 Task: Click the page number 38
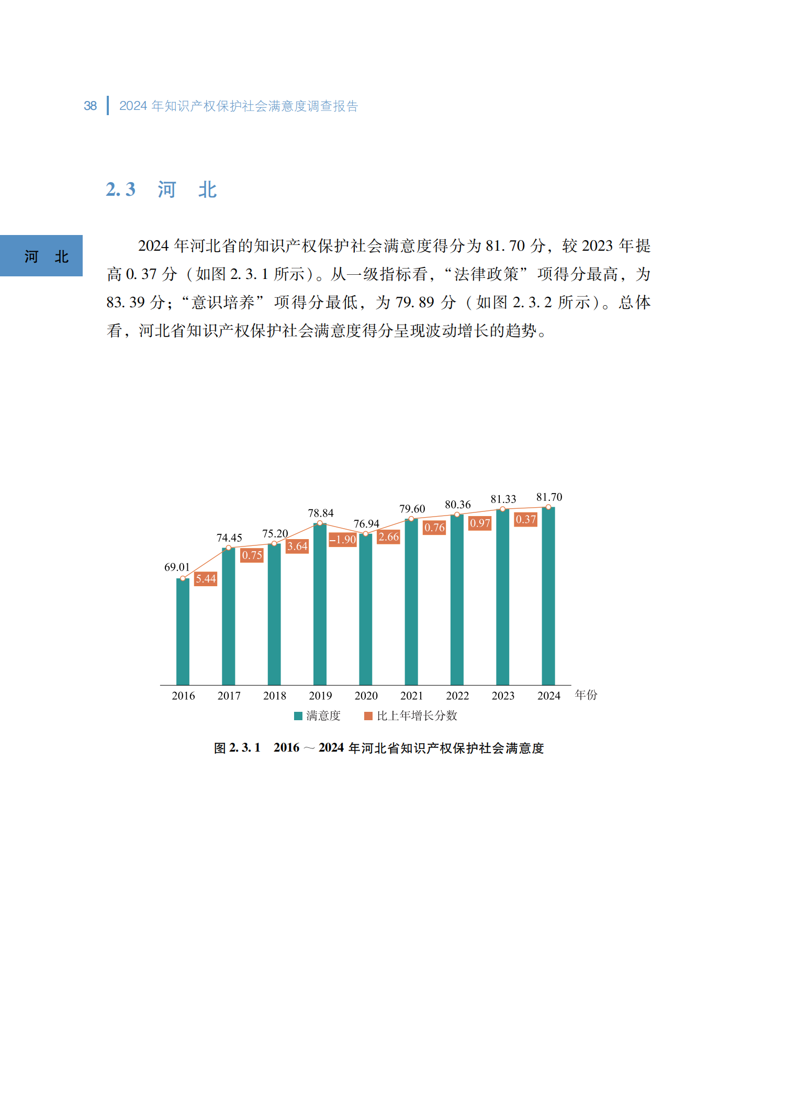click(90, 106)
